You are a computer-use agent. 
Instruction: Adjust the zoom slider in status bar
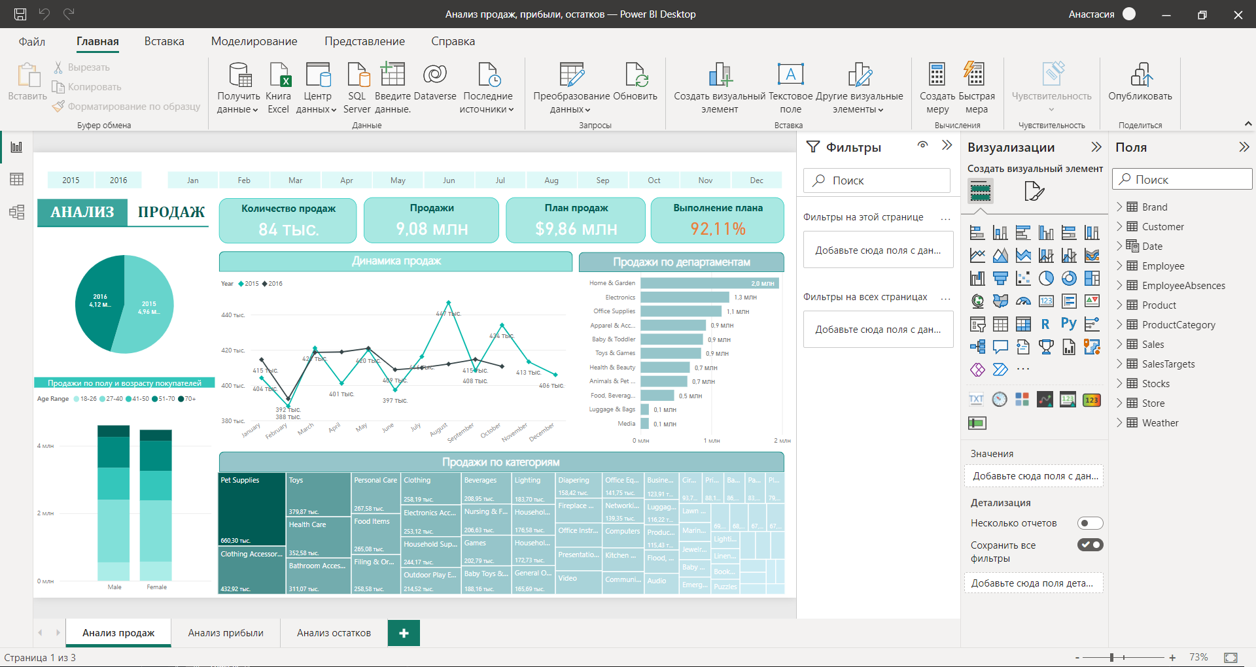click(1111, 657)
